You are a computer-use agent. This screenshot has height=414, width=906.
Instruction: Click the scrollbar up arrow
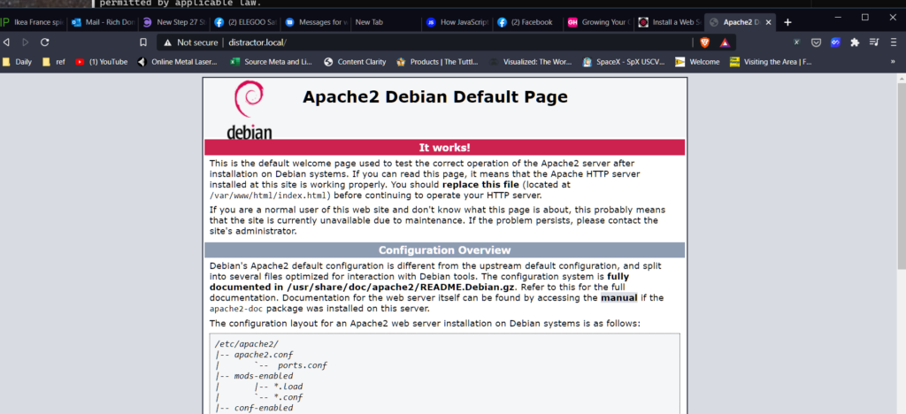[x=901, y=77]
